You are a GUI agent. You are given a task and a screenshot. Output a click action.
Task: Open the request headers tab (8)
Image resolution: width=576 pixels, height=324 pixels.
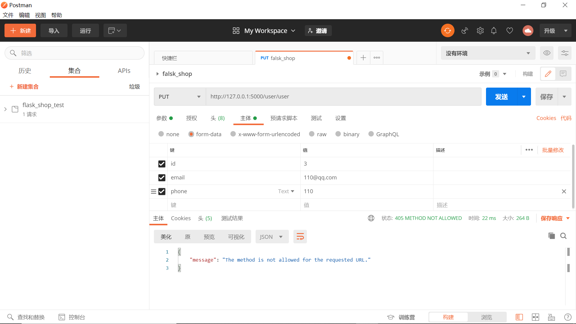[217, 118]
